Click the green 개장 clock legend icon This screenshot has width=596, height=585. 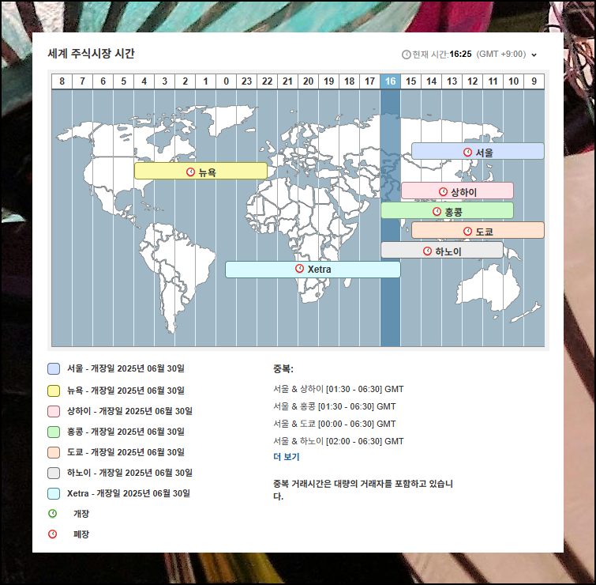coord(53,513)
